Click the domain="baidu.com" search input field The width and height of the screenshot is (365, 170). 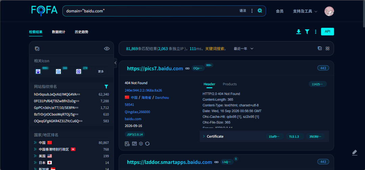click(151, 11)
